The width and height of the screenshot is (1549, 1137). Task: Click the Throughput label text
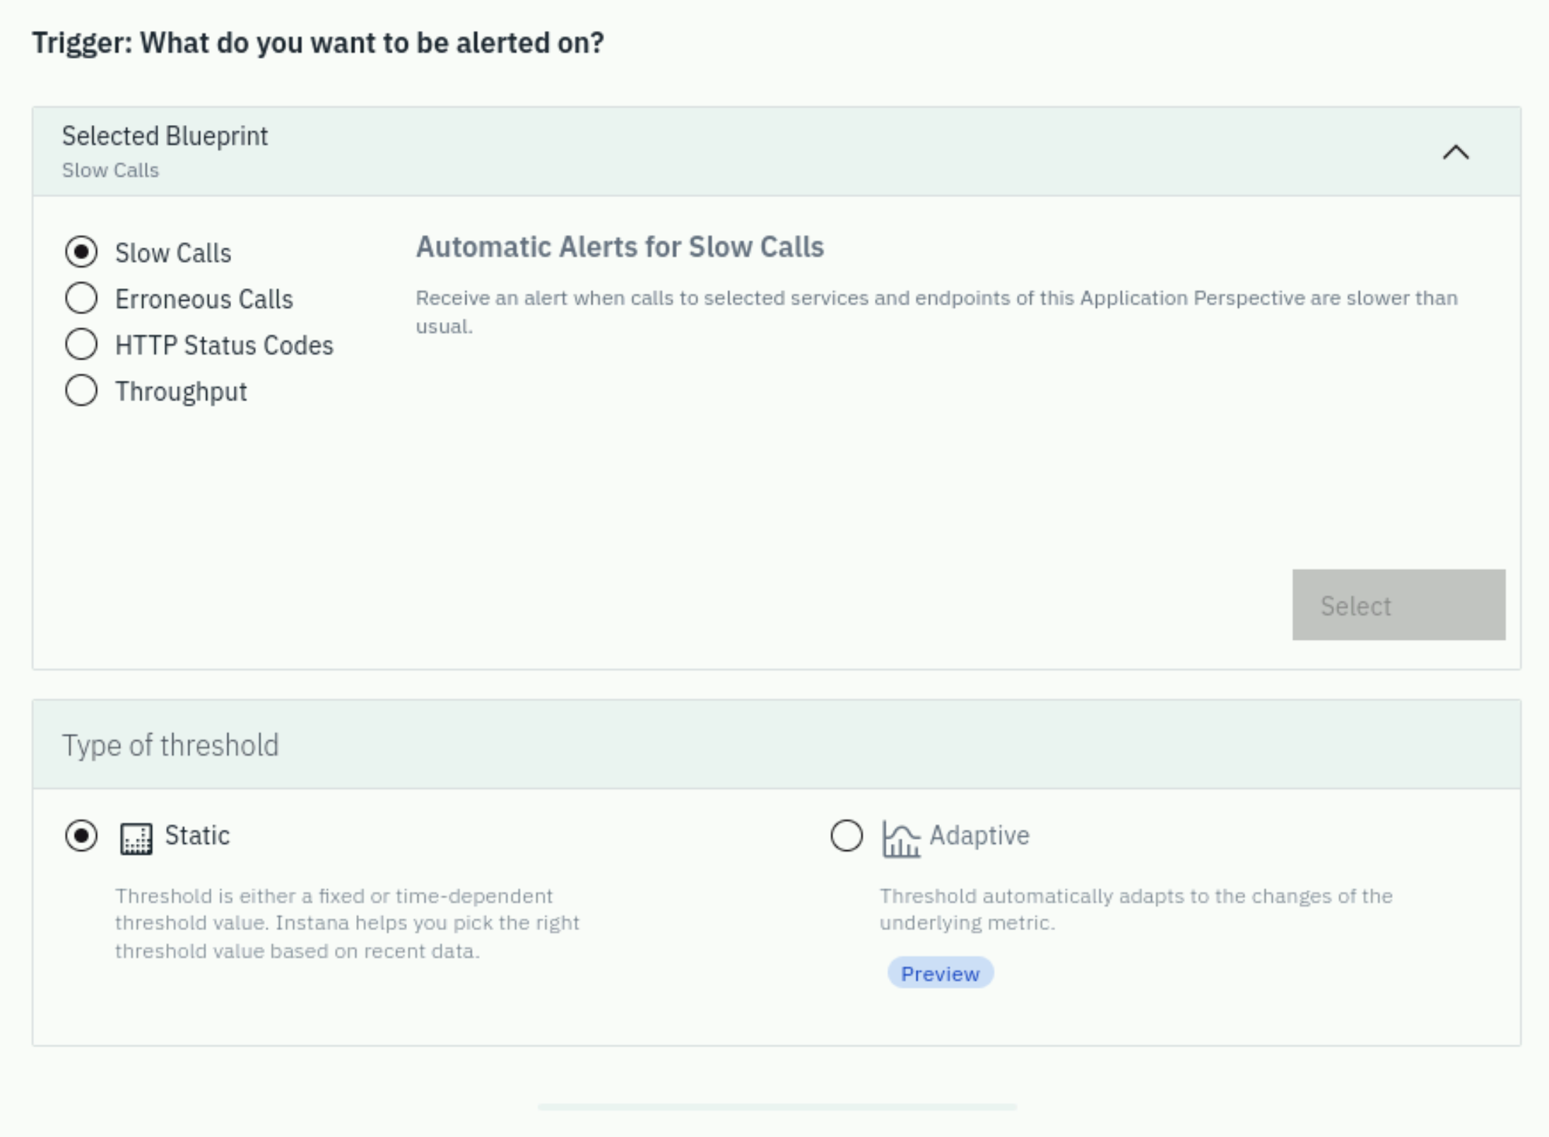point(181,392)
